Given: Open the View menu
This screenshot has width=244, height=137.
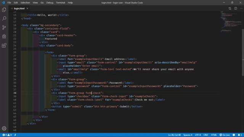Looking at the screenshot, I should click(x=35, y=3).
